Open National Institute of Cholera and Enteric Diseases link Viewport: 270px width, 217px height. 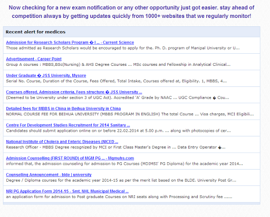tap(62, 142)
